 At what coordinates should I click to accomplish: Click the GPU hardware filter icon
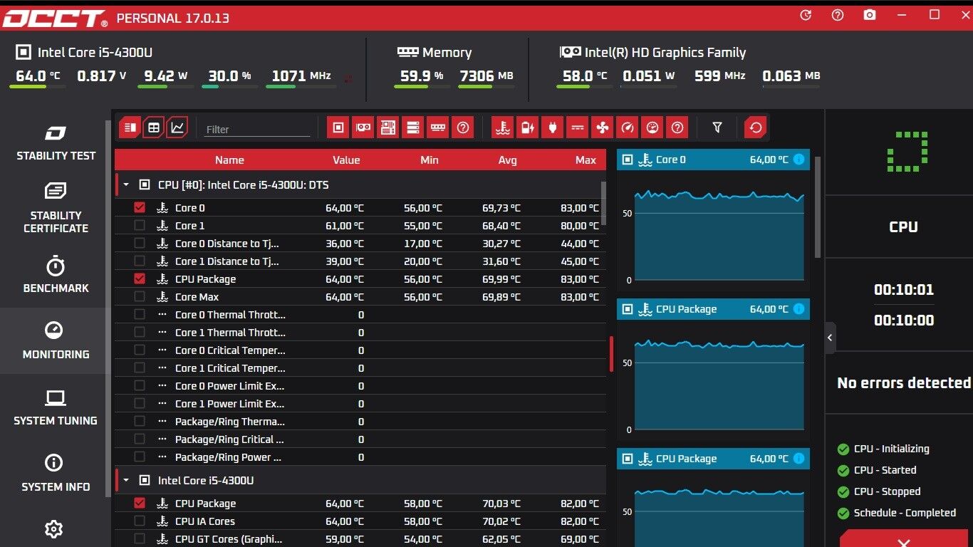[x=363, y=127]
